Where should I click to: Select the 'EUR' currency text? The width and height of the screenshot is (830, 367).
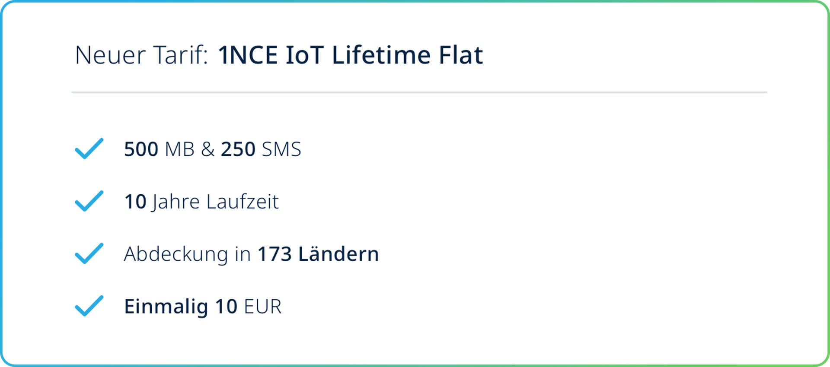click(x=263, y=307)
